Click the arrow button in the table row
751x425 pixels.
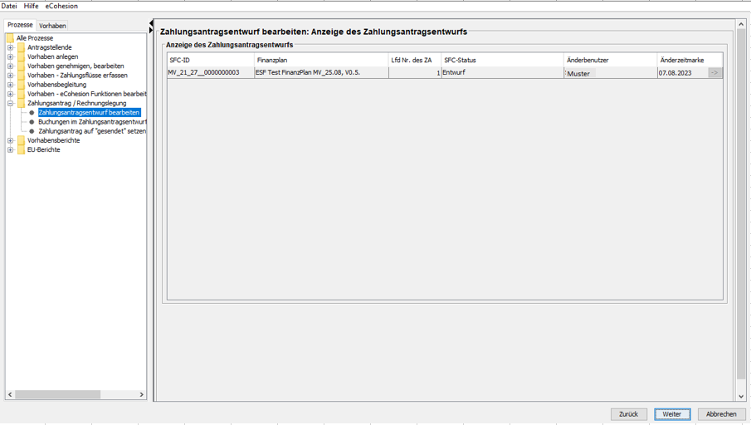[714, 73]
